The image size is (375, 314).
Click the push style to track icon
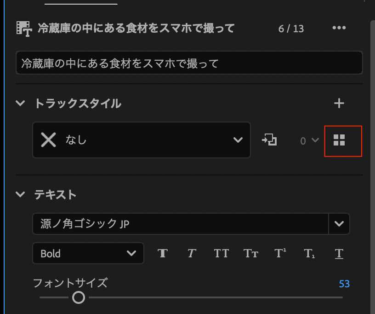(269, 140)
